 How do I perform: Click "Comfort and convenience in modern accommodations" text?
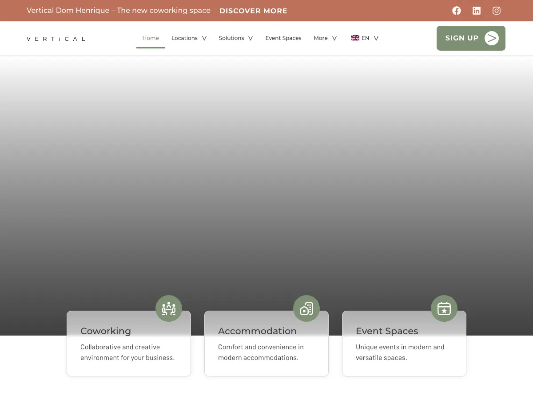coord(261,352)
